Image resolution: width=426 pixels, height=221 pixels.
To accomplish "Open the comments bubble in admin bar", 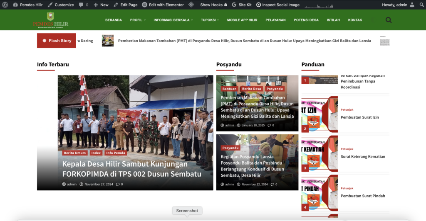I will click(83, 5).
